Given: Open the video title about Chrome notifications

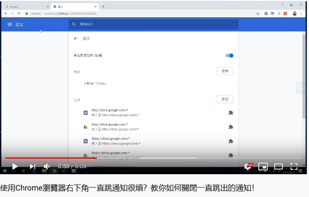Looking at the screenshot, I should click(127, 188).
